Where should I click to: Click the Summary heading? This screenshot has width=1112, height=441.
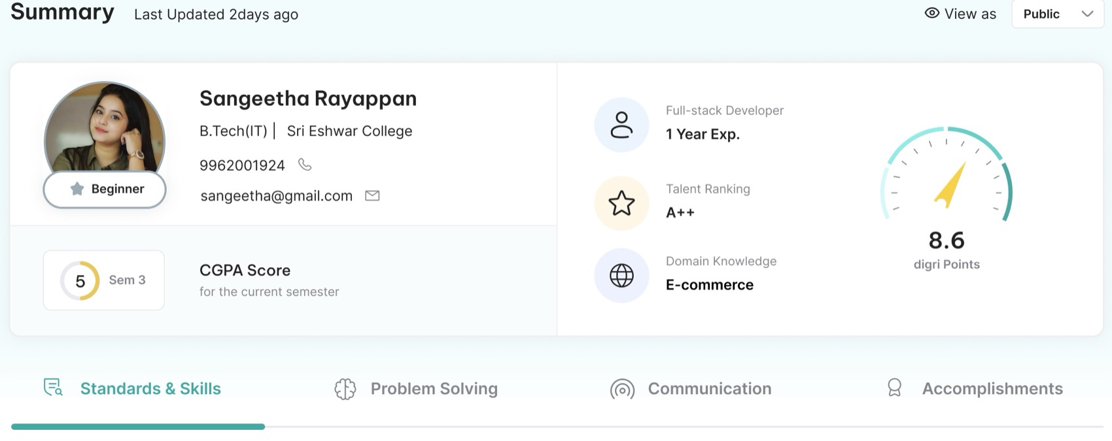pyautogui.click(x=62, y=12)
